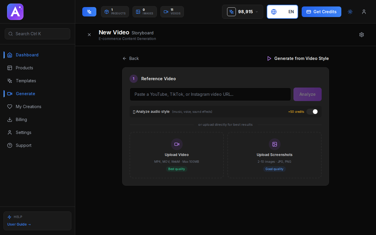Open the Images counter in top bar
This screenshot has height=235, width=376.
[145, 12]
